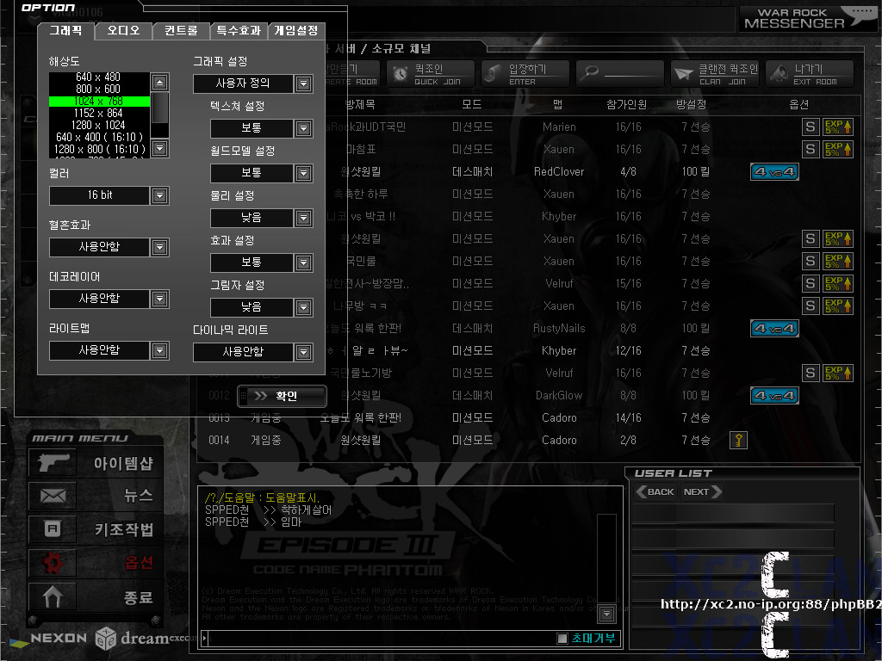Select 1280 x 1024 resolution in list
Image resolution: width=882 pixels, height=661 pixels.
pyautogui.click(x=99, y=125)
